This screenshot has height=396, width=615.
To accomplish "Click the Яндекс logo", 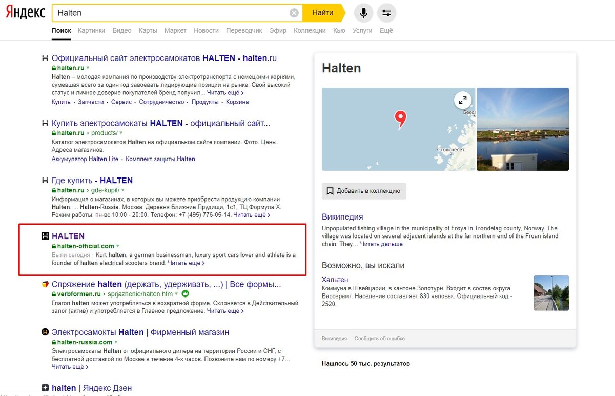I will [x=25, y=13].
